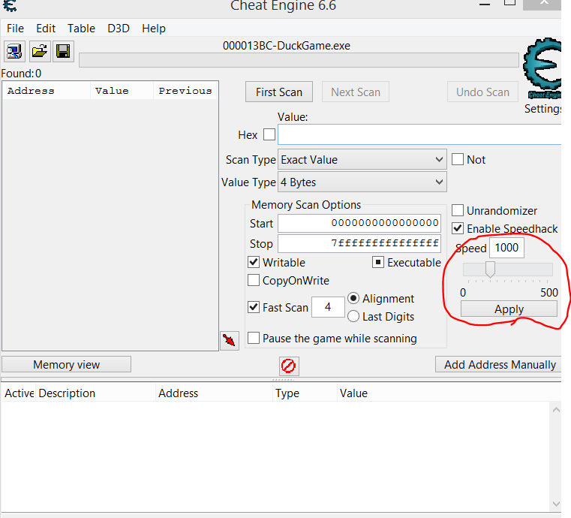Open the Value Type dropdown
Viewport: 571px width, 518px height.
362,182
